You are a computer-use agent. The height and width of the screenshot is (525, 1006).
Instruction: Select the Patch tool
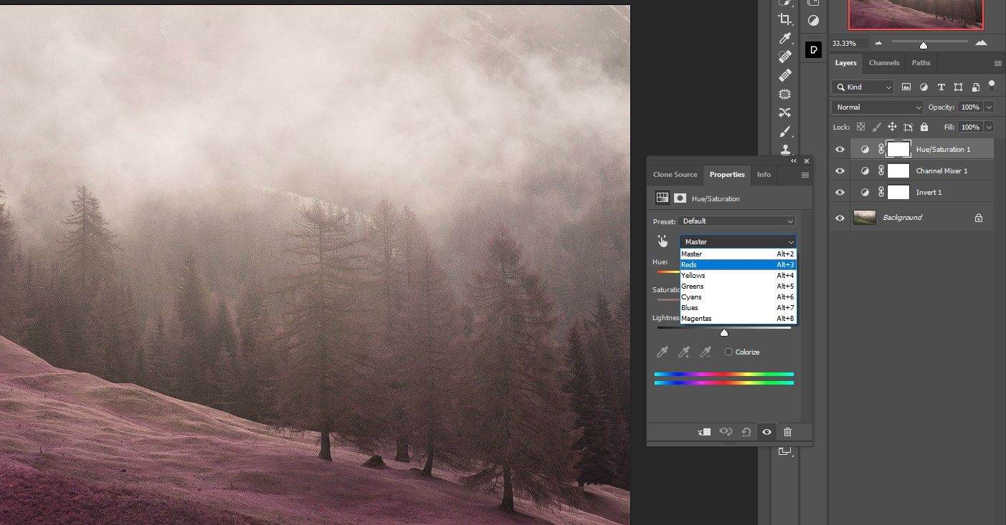click(785, 94)
